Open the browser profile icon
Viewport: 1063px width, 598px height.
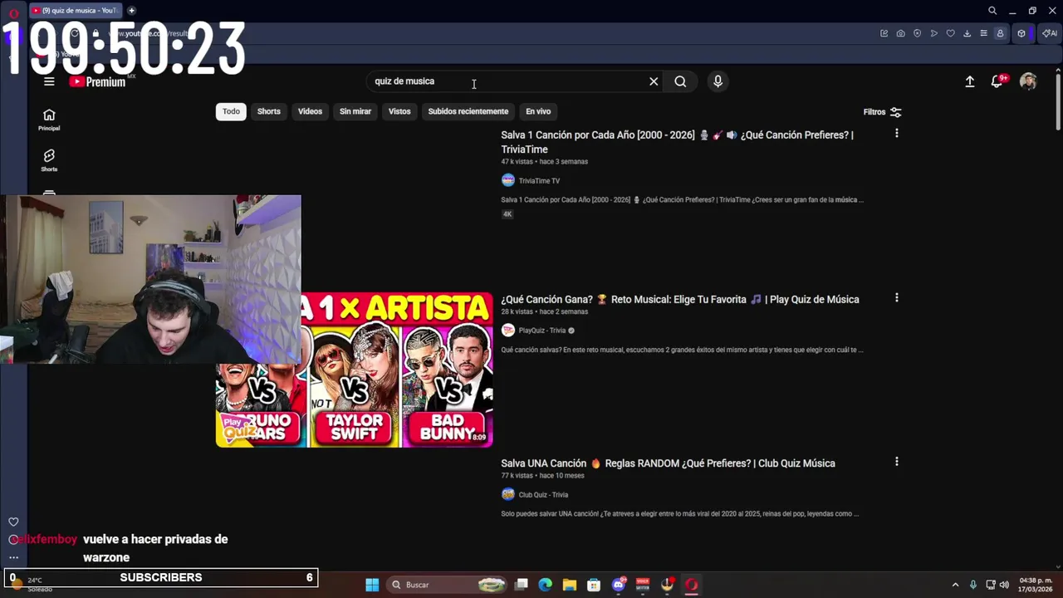tap(1000, 33)
